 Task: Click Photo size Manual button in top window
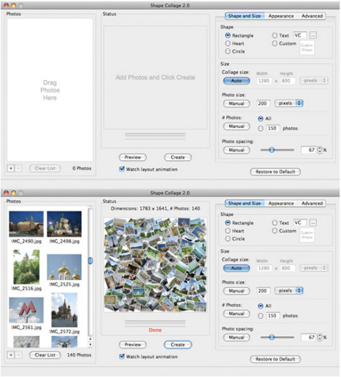237,104
